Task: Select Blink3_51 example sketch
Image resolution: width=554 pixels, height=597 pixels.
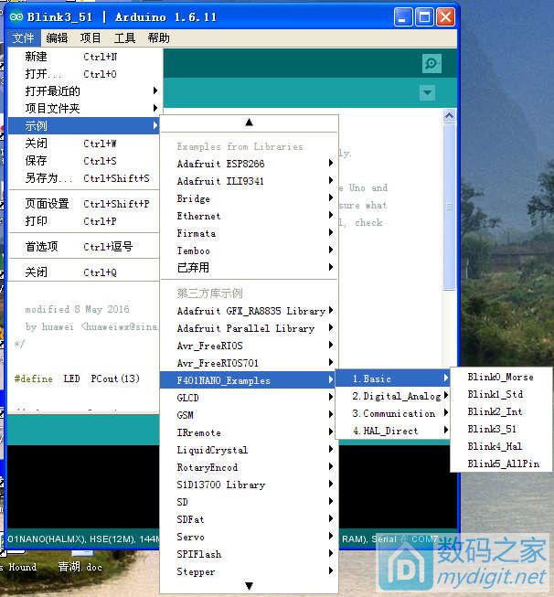Action: 492,429
